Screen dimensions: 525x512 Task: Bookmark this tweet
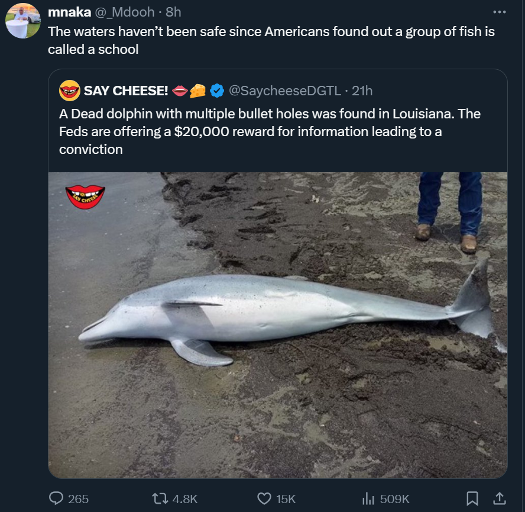pos(472,499)
